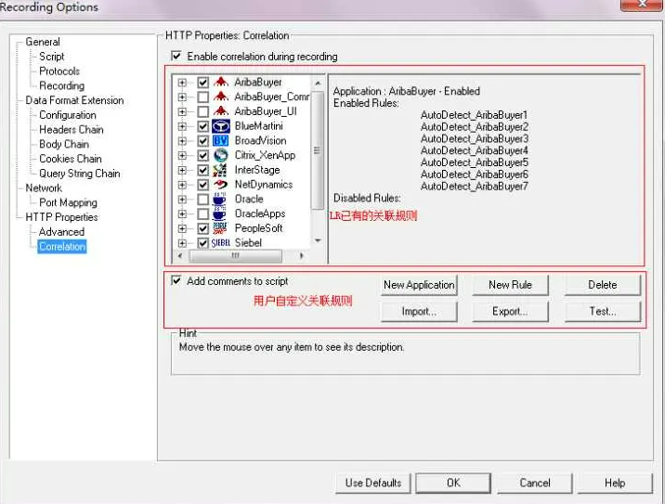This screenshot has height=504, width=665.
Task: Select Configuration under Data Format Extension
Action: point(68,115)
